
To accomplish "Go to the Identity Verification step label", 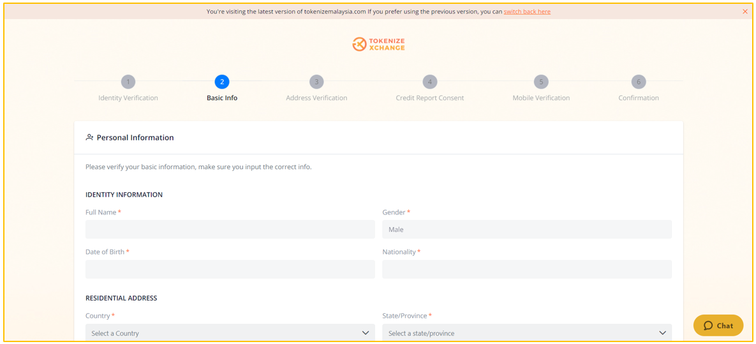I will [x=128, y=98].
